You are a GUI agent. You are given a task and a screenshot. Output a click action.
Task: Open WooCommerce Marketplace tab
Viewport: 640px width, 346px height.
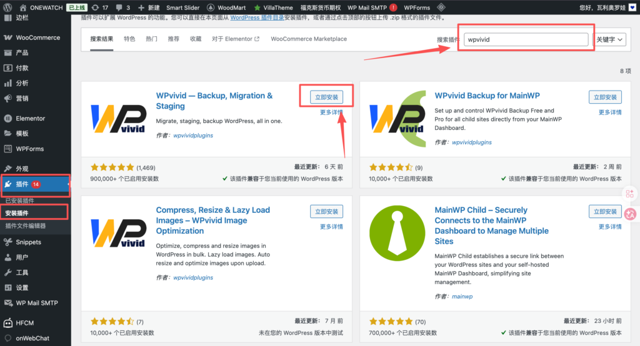[309, 39]
